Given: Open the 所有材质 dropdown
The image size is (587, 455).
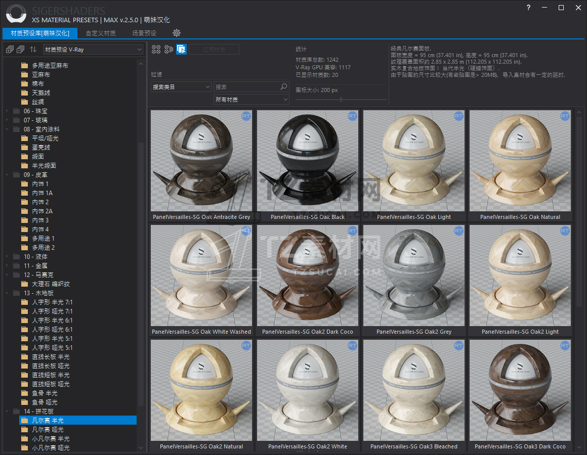Looking at the screenshot, I should tap(251, 100).
